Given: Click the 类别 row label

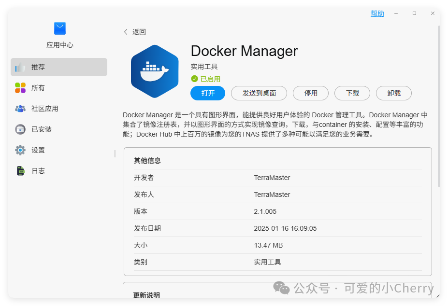Looking at the screenshot, I should coord(141,262).
